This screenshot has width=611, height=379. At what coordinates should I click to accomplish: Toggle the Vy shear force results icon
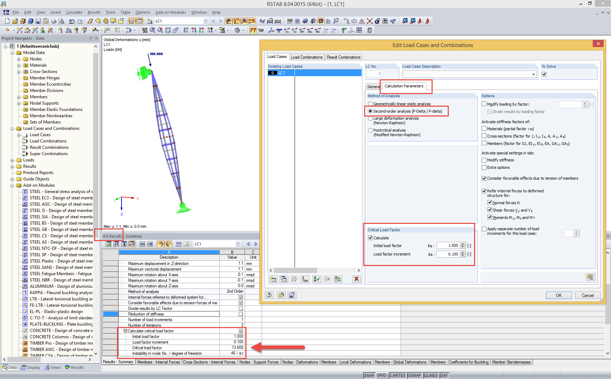point(287,31)
